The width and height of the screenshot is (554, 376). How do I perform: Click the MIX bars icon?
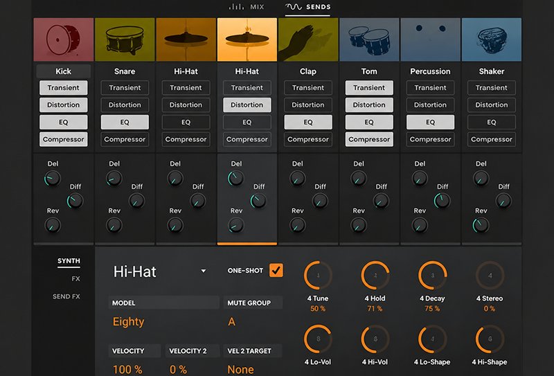236,7
